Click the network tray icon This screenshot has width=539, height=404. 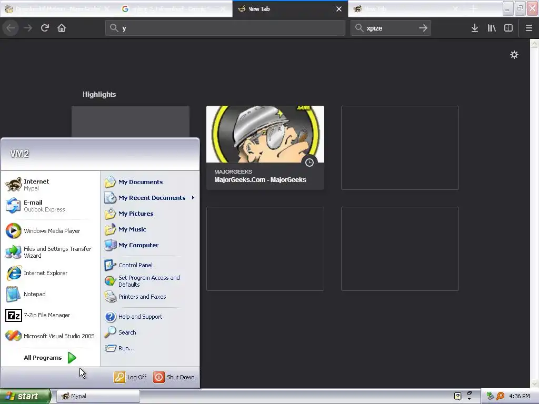(x=490, y=396)
